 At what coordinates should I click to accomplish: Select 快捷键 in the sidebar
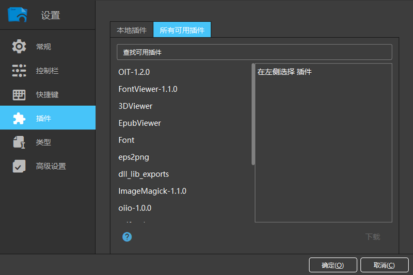click(47, 94)
